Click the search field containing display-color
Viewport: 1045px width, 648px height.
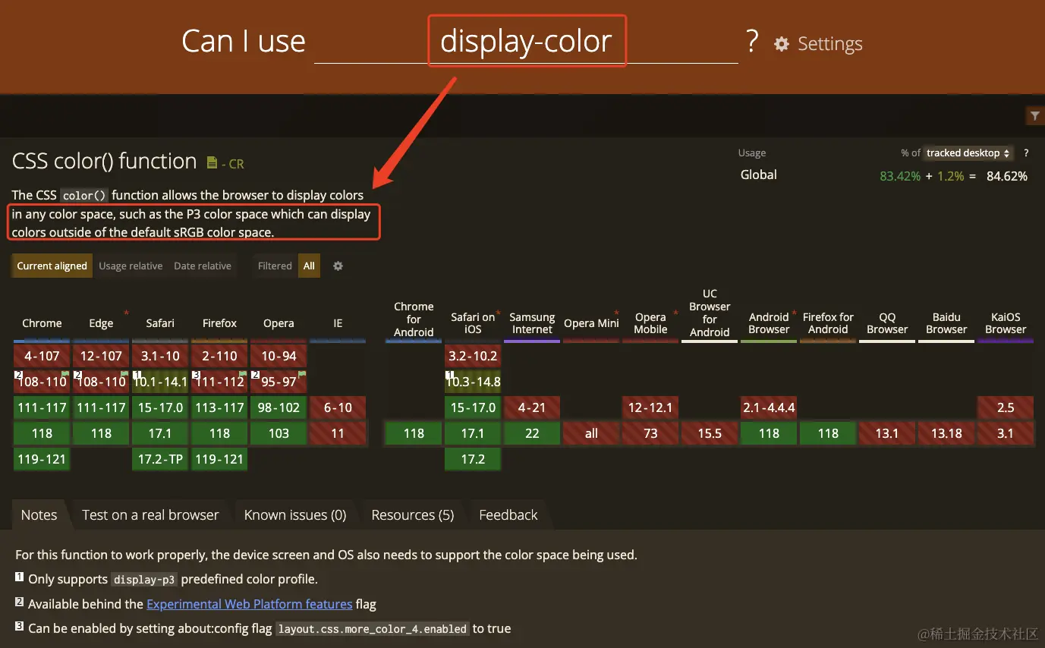526,41
